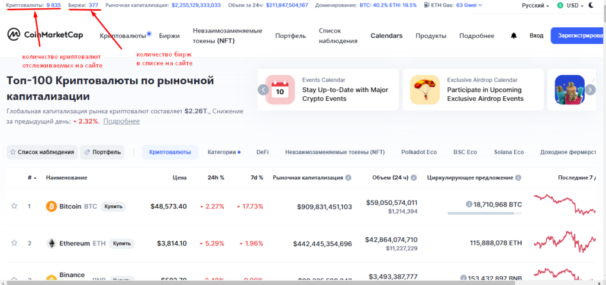This screenshot has width=606, height=285.
Task: Open Биржи in the main navigation
Action: point(169,36)
